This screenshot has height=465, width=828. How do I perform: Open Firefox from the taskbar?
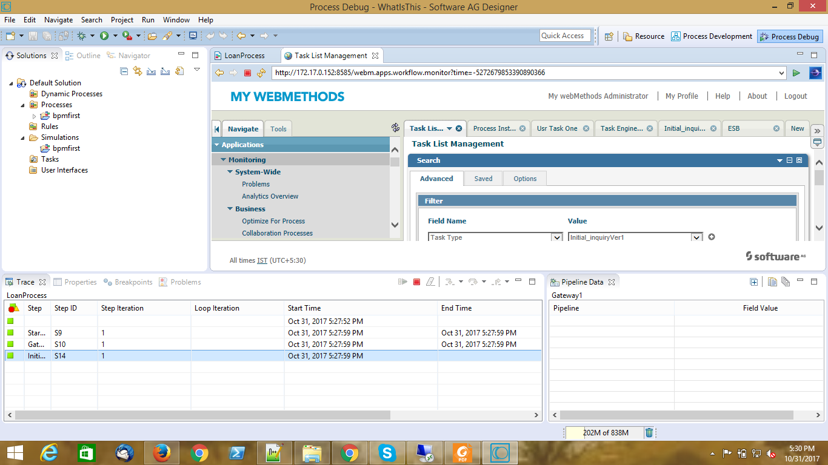161,453
